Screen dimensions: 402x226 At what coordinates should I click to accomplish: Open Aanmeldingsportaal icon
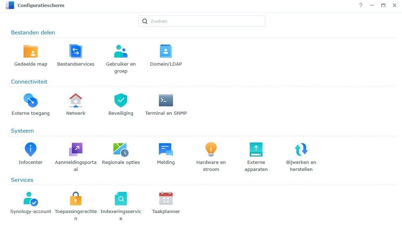[x=76, y=149]
